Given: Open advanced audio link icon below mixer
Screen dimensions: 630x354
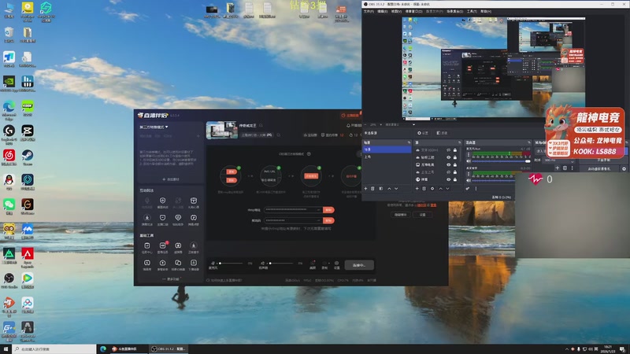Looking at the screenshot, I should [468, 189].
